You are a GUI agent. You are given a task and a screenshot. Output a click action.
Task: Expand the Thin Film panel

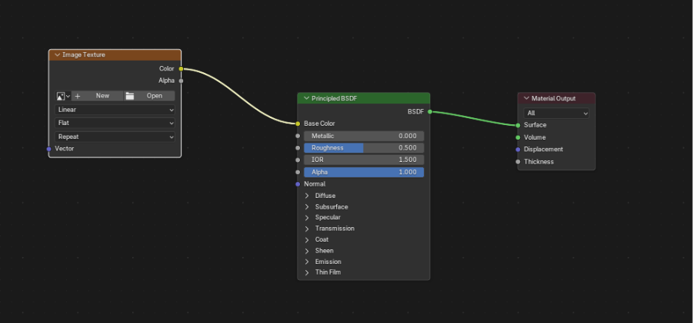(x=307, y=272)
